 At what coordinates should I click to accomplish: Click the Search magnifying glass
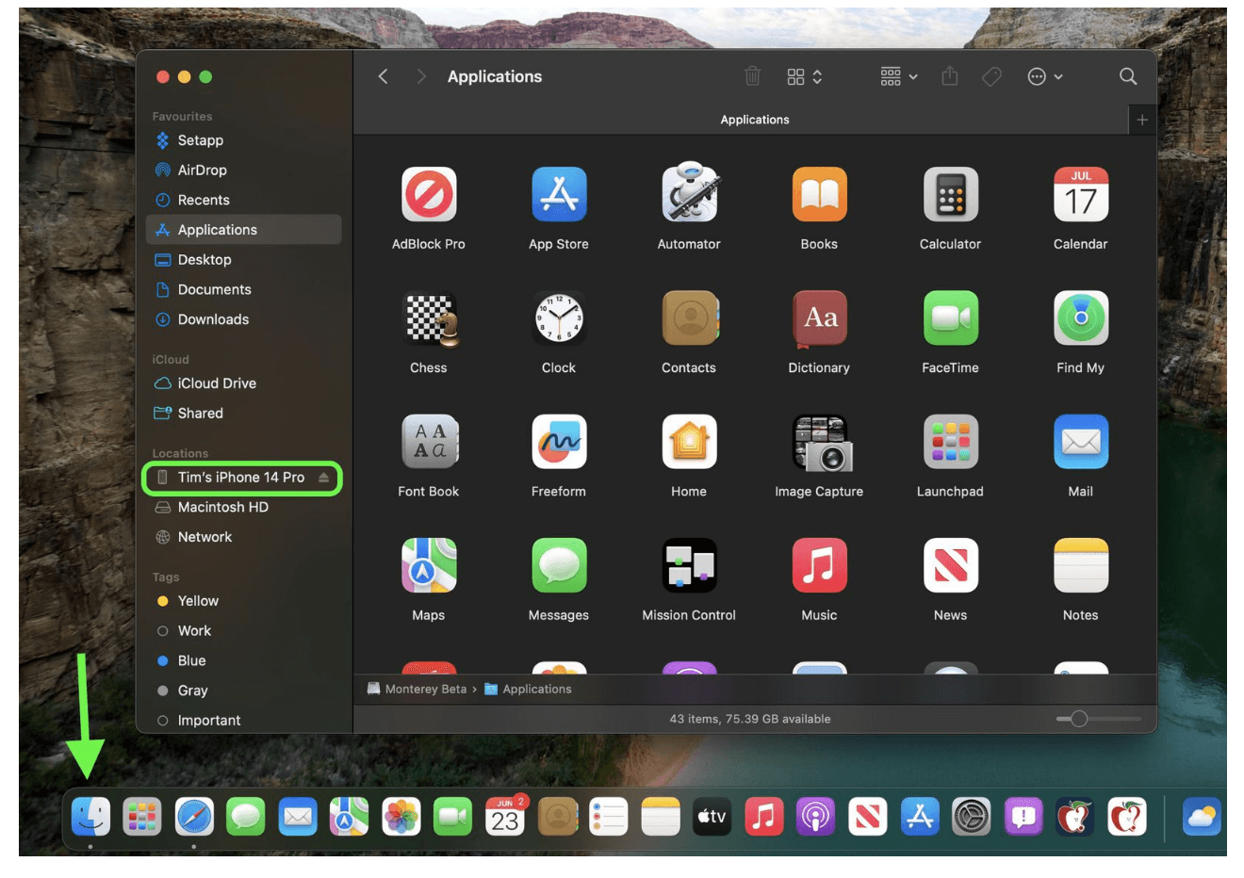[1128, 76]
